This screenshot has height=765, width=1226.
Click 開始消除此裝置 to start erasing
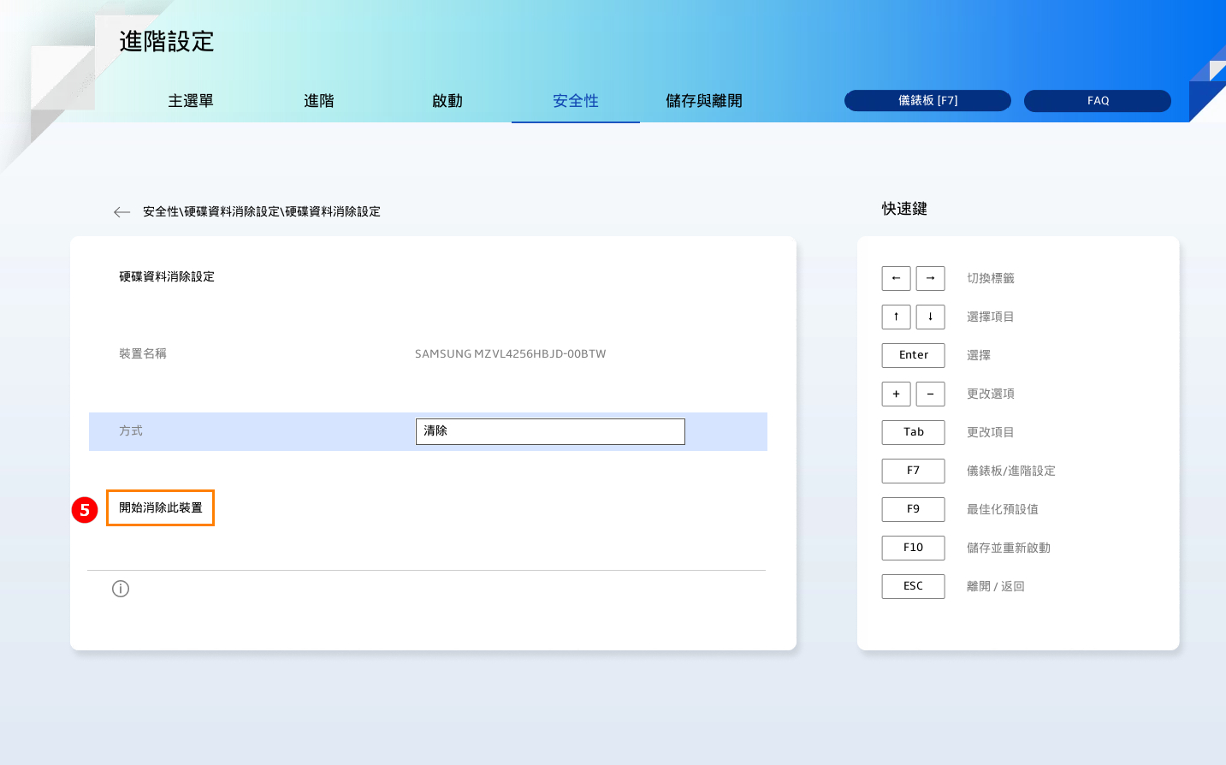click(161, 508)
